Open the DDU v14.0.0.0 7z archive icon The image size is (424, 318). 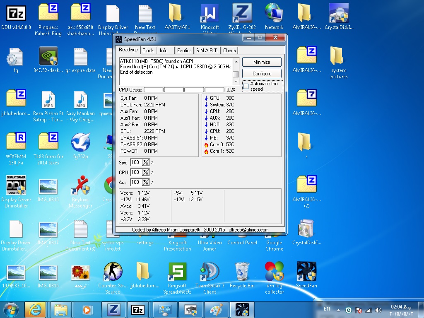click(x=16, y=13)
